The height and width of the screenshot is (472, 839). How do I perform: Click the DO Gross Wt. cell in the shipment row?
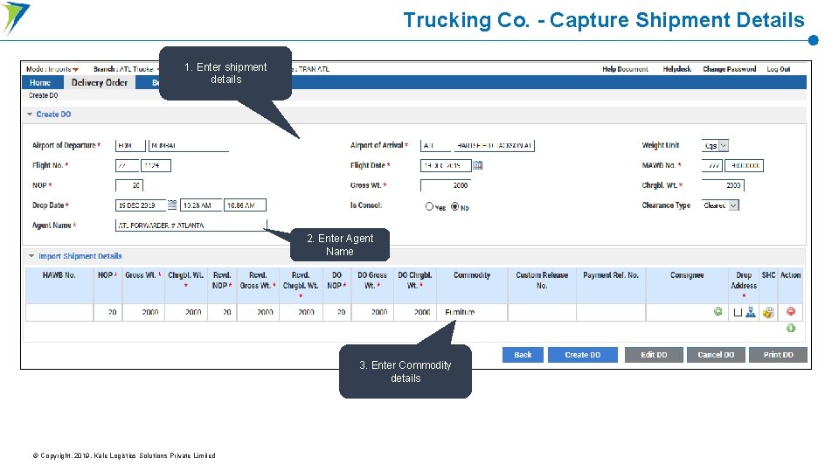pyautogui.click(x=372, y=312)
